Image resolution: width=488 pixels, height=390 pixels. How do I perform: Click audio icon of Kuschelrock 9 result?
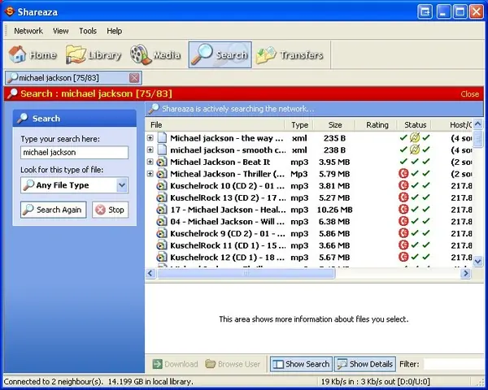pyautogui.click(x=162, y=233)
